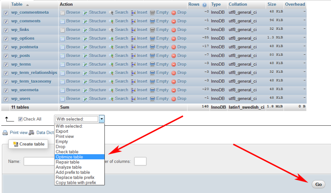Uncheck the wp_options table checkbox
Image resolution: width=331 pixels, height=193 pixels.
pyautogui.click(x=6, y=39)
